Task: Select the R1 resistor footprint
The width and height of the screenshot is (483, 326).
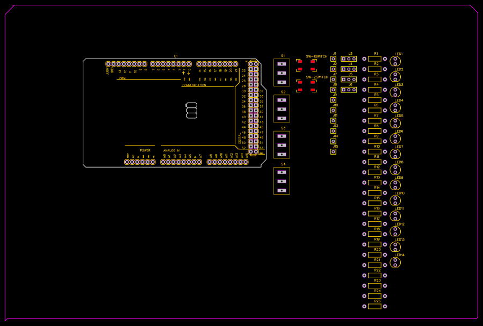Action: pos(375,58)
